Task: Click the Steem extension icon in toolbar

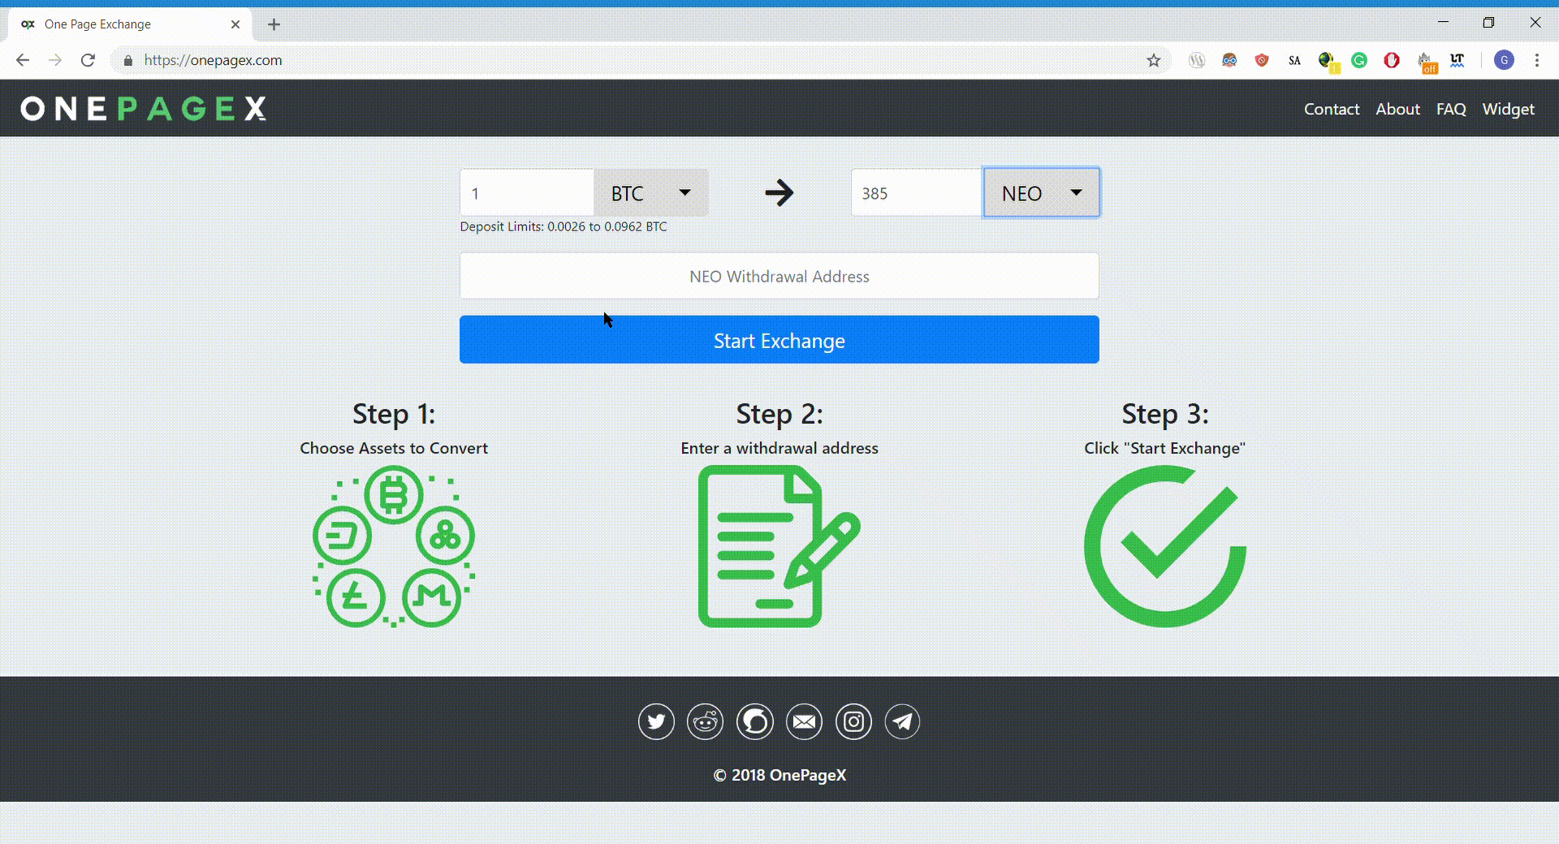Action: click(1196, 60)
